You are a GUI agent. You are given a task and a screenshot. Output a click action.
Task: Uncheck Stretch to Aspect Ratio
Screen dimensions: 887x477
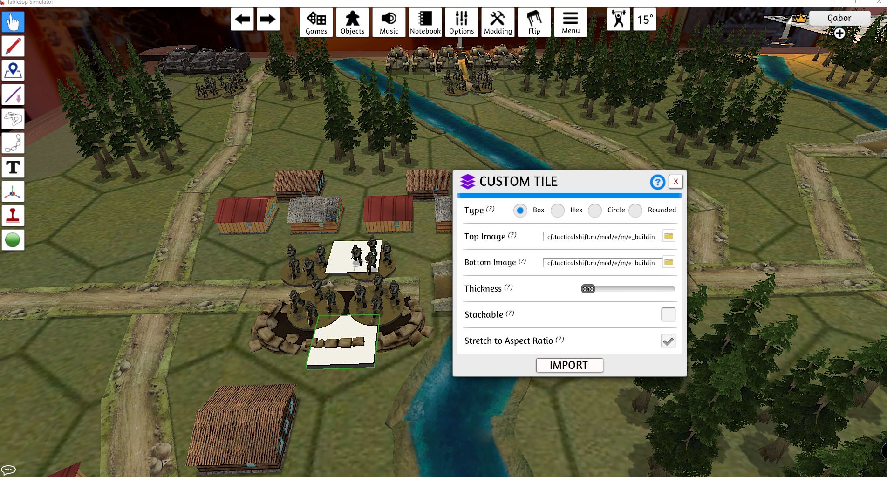point(669,341)
